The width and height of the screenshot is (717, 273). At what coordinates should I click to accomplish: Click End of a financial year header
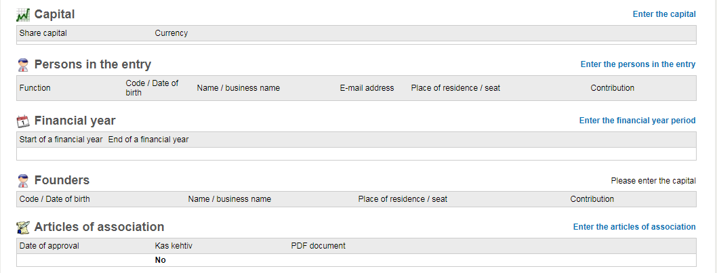148,140
